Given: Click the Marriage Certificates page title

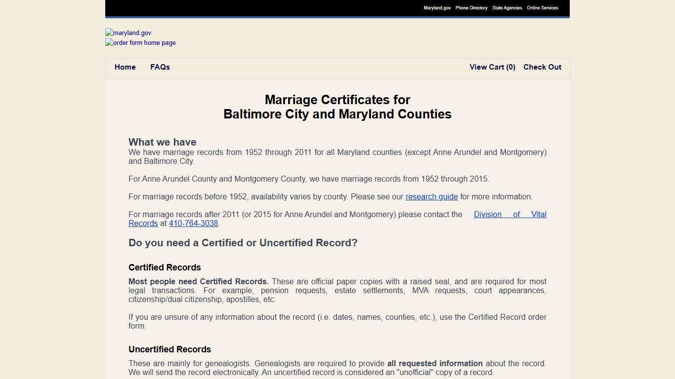Looking at the screenshot, I should [337, 107].
